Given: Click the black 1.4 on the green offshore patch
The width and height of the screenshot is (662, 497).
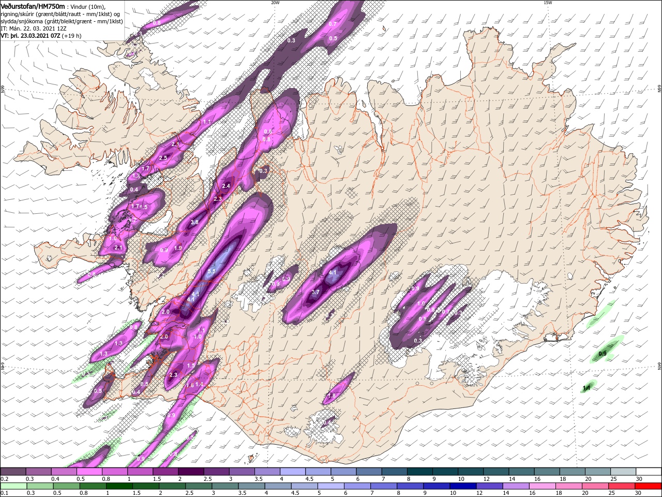Looking at the screenshot, I should point(586,388).
